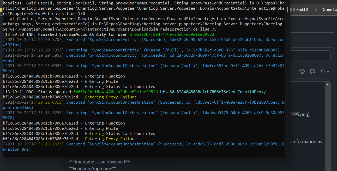Viewport: 337px width, 171px height.
Task: Click the first 'Entering Proxy Failure' log line
Action: (x=70, y=97)
